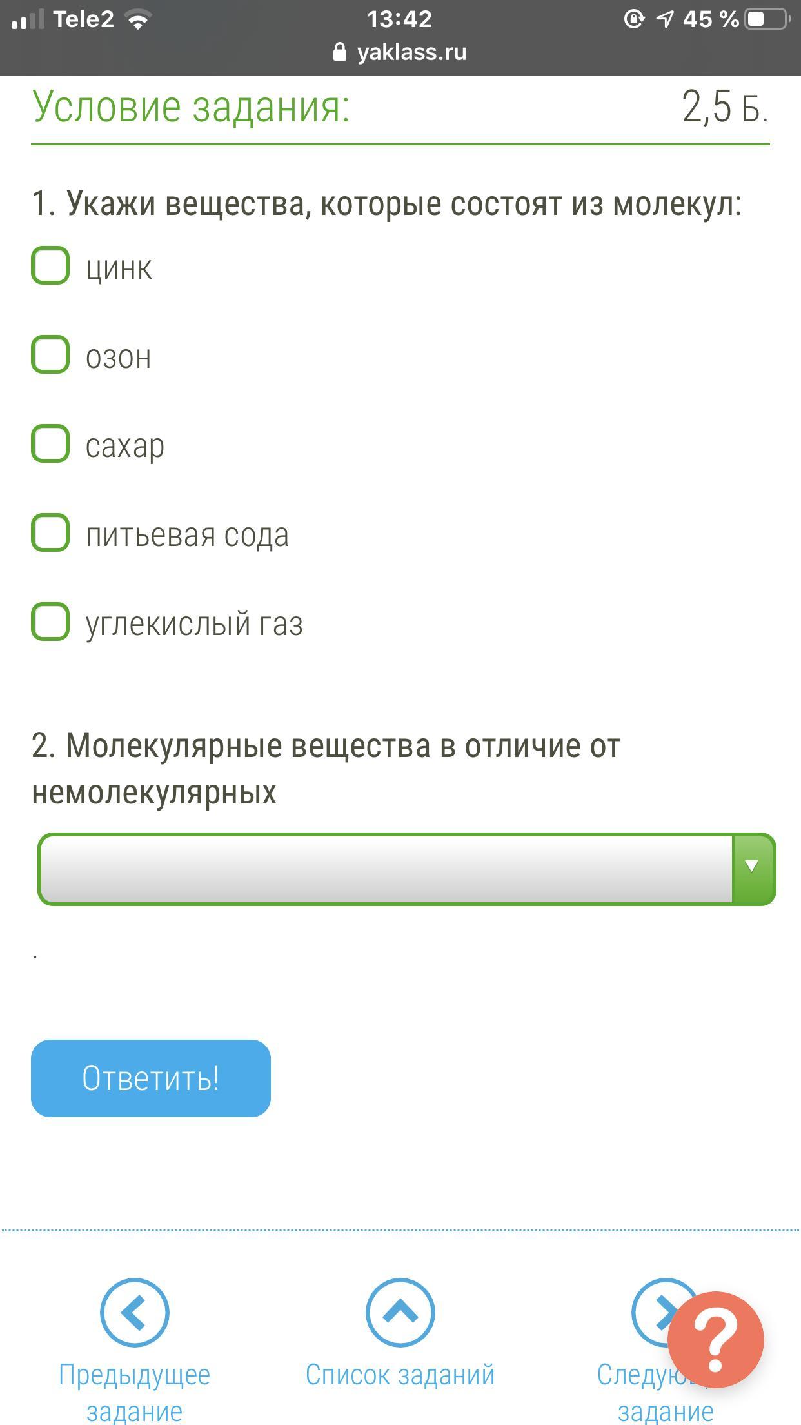The image size is (801, 1425).
Task: Tap the yaklass.ru address bar
Action: 411,52
